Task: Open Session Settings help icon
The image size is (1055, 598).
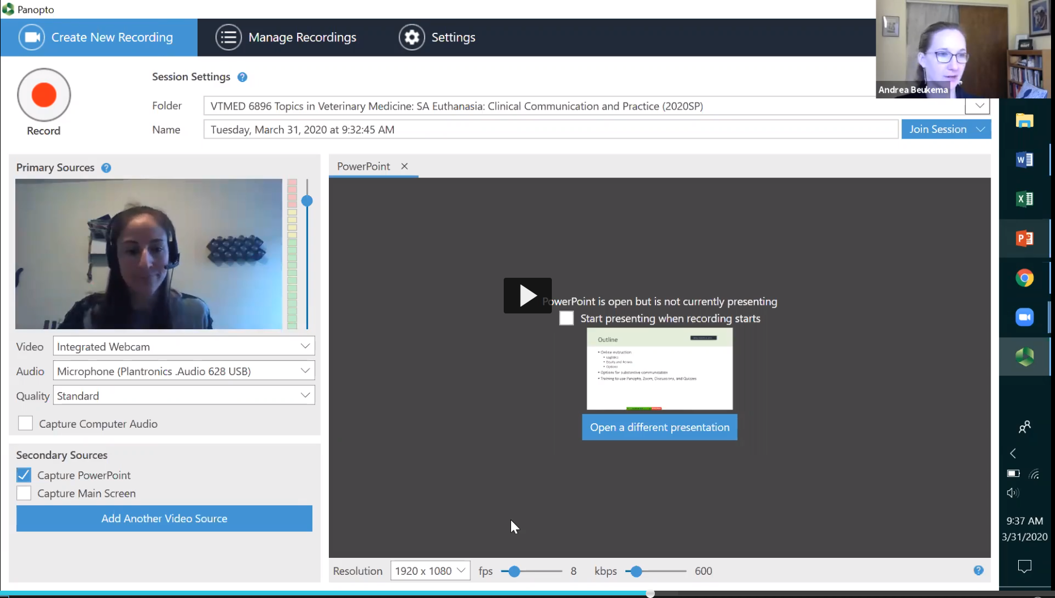Action: tap(242, 77)
